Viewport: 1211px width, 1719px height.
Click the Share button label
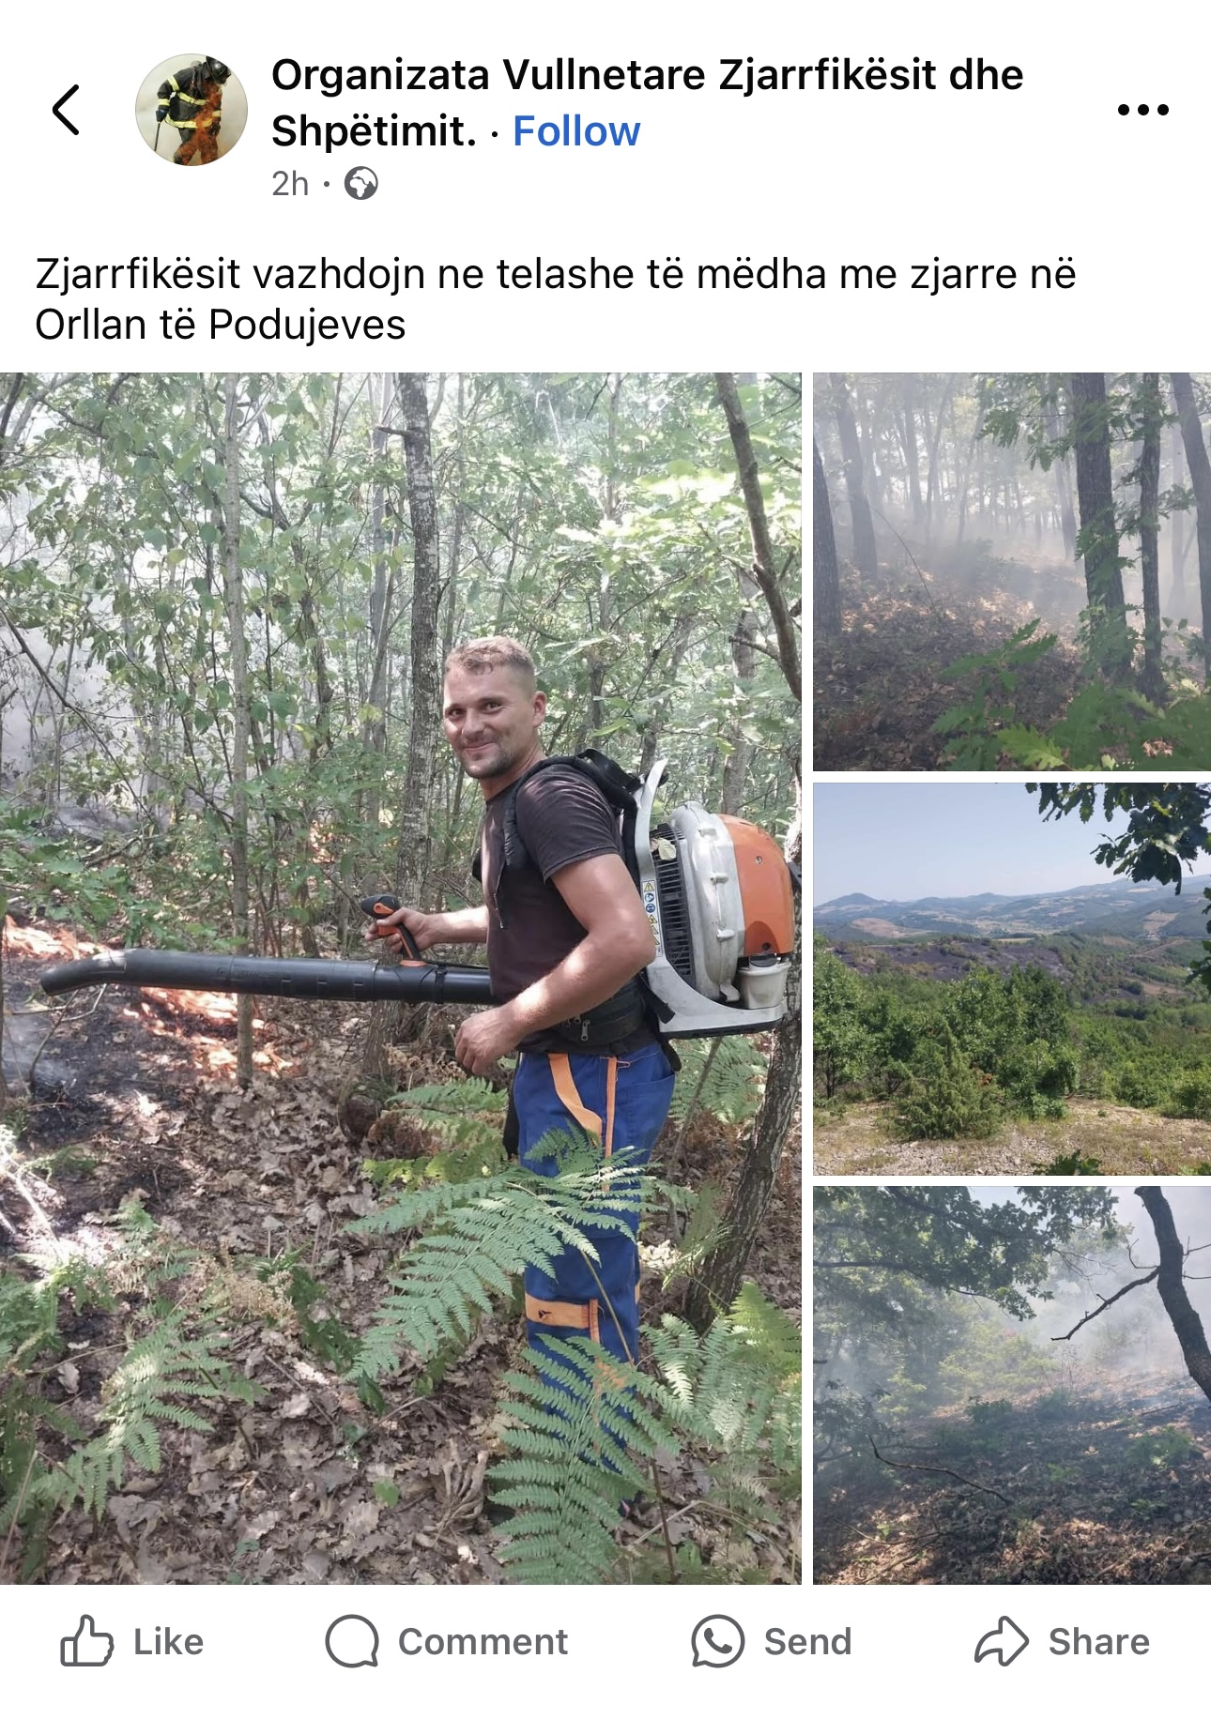tap(1098, 1642)
